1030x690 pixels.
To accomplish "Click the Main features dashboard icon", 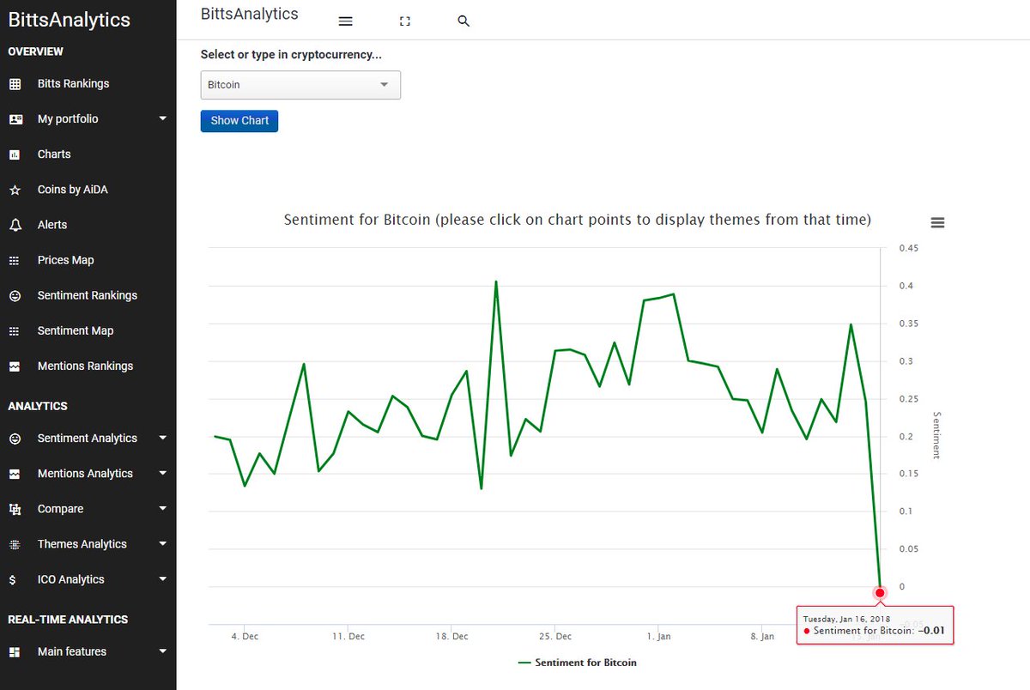I will tap(15, 652).
